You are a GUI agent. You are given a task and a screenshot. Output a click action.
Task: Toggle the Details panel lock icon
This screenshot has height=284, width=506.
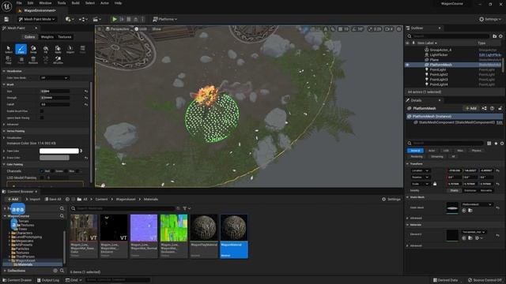pyautogui.click(x=500, y=109)
